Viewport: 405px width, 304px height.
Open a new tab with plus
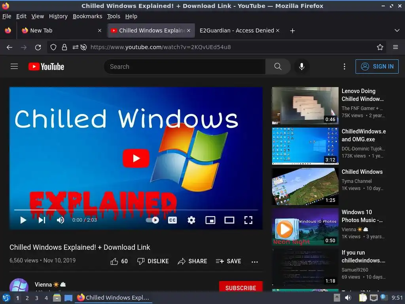(292, 31)
